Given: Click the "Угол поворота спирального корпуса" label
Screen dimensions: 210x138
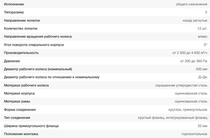Looking at the screenshot, I should pos(34,45).
